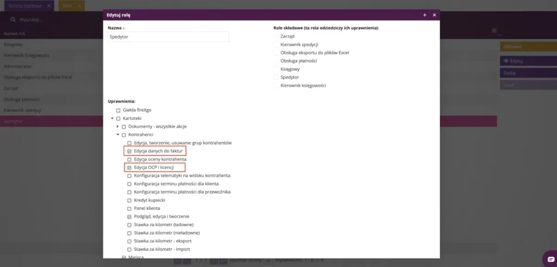The height and width of the screenshot is (267, 557).
Task: Select Administrator row in role list
Action: coord(52,66)
